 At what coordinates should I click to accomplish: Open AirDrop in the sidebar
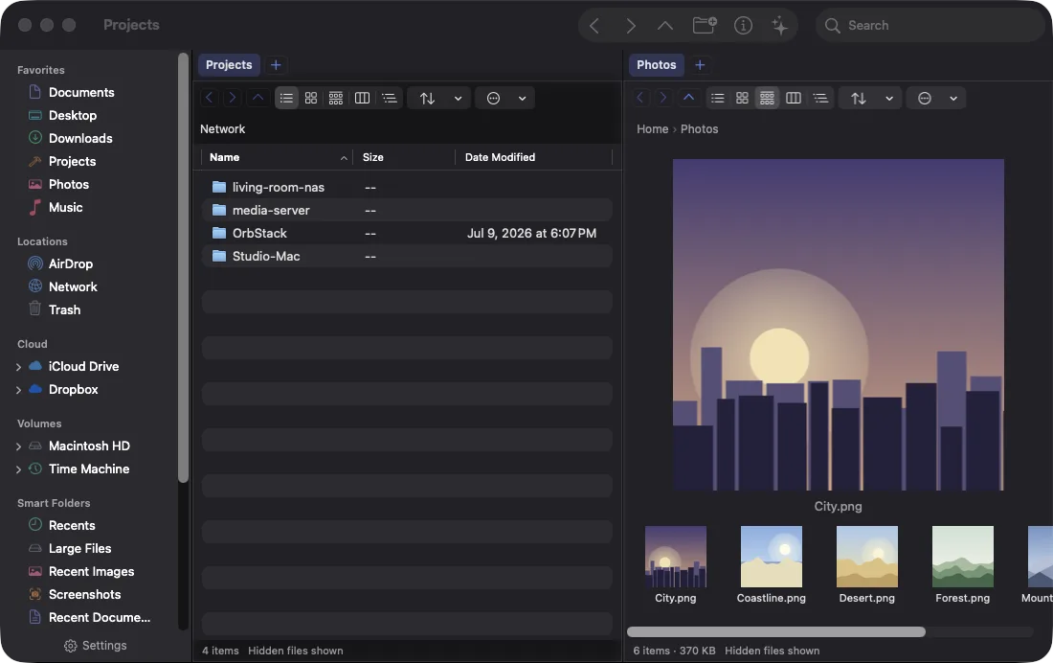pos(71,263)
